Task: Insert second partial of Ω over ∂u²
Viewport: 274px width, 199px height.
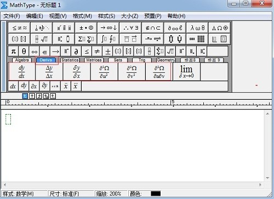Action: tap(104, 72)
